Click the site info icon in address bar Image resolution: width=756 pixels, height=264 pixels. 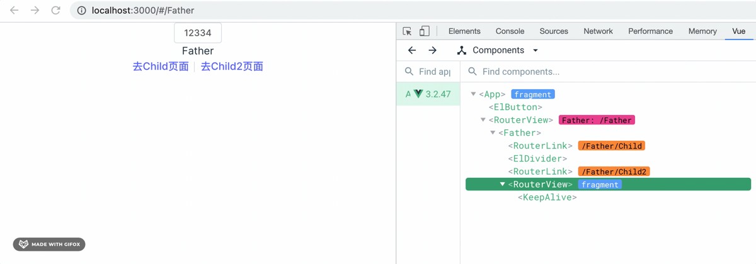[x=81, y=10]
